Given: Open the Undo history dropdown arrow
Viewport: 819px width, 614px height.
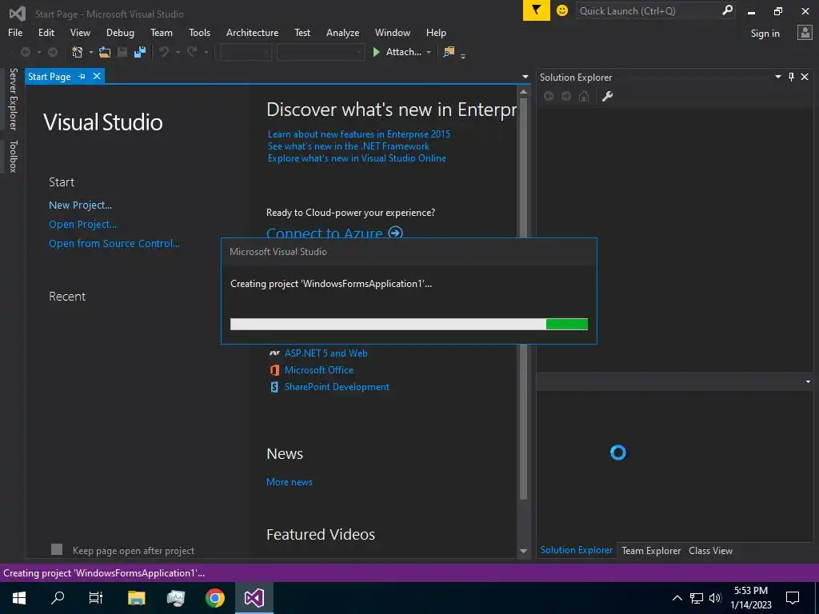Looking at the screenshot, I should [178, 52].
